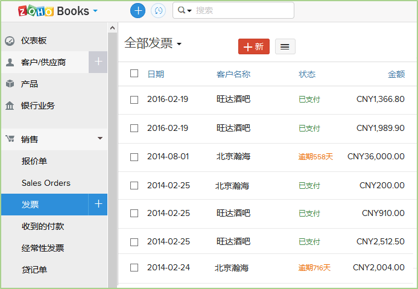Open the recent history clock icon
This screenshot has width=418, height=289.
point(158,11)
